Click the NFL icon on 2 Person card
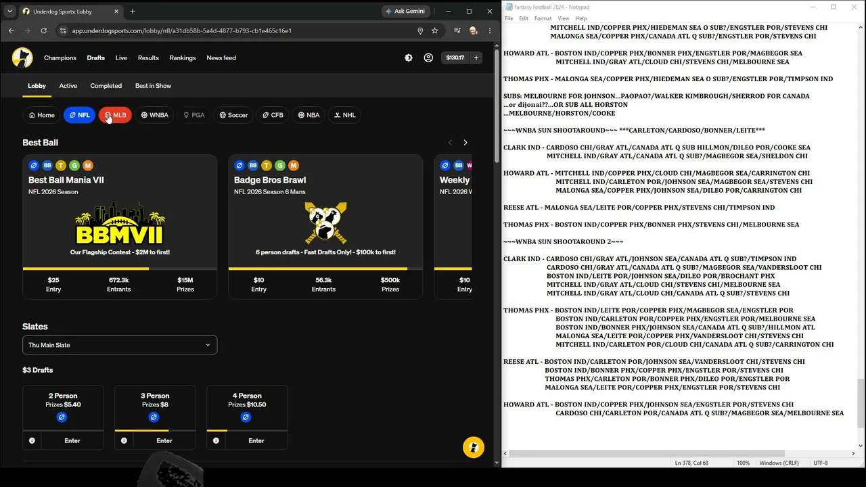This screenshot has height=487, width=866. click(62, 417)
